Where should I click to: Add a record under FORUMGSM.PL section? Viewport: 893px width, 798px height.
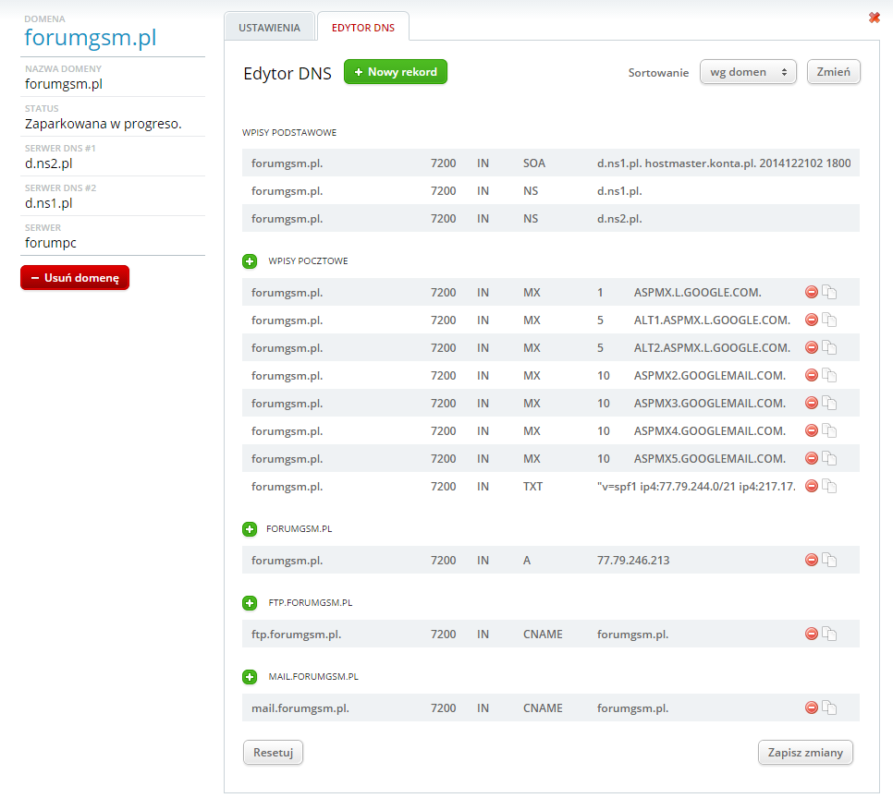click(x=250, y=529)
